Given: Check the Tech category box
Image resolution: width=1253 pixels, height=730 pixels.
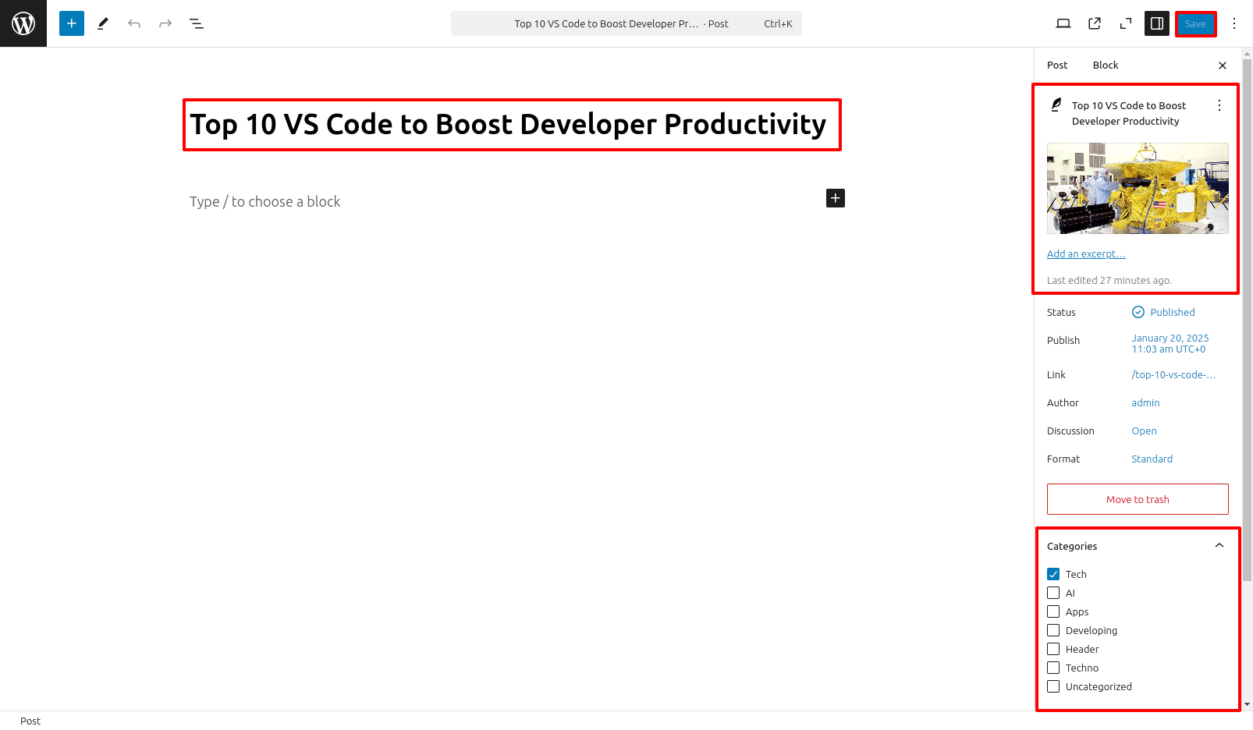Looking at the screenshot, I should coord(1053,574).
